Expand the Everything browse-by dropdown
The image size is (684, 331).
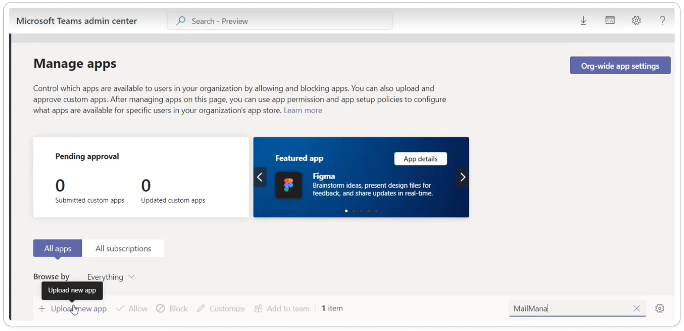pos(111,277)
